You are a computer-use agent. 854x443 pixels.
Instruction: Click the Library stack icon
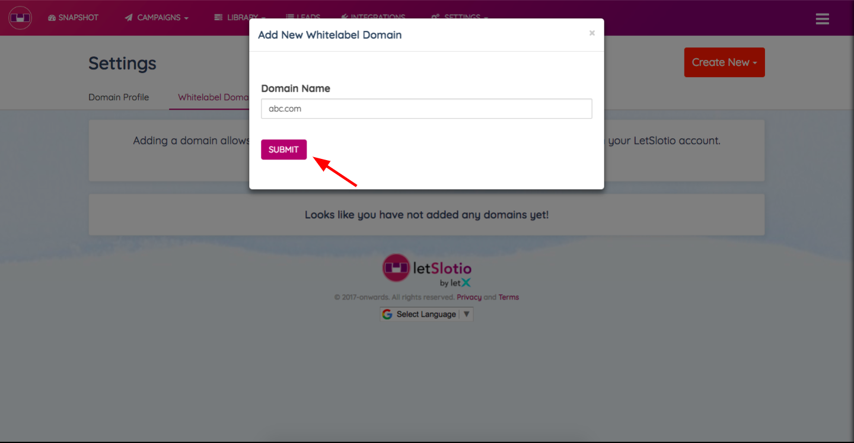(x=219, y=18)
